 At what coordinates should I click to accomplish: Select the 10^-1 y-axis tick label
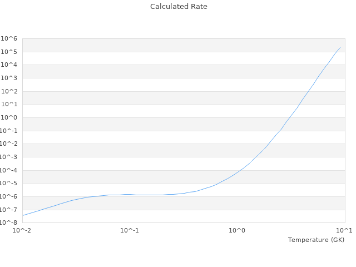[8, 131]
